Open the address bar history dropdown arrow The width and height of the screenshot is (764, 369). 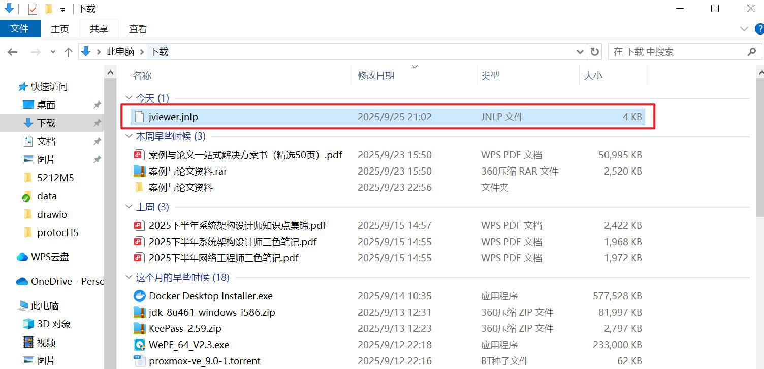579,51
